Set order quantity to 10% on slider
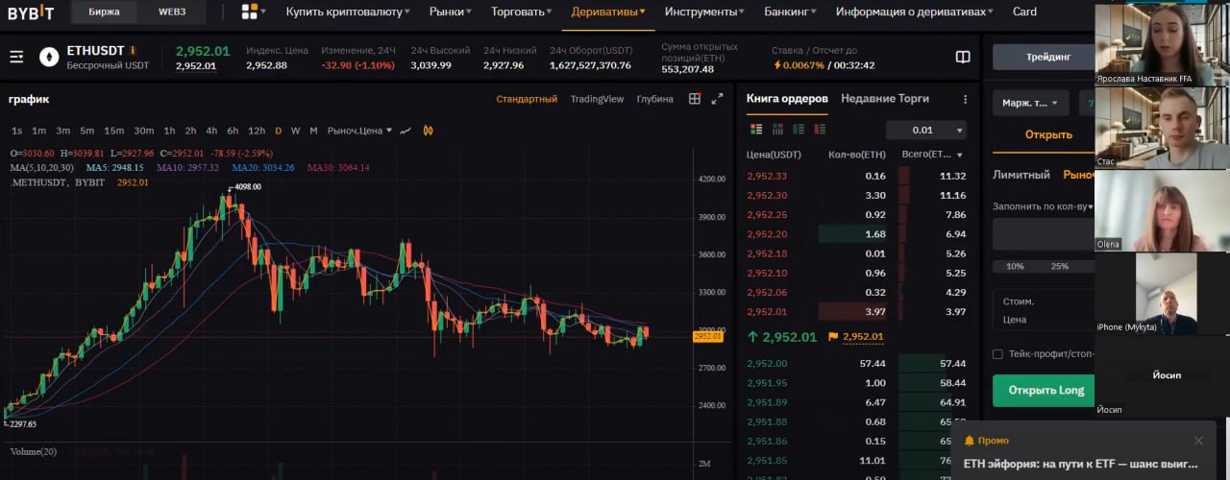 click(1015, 266)
